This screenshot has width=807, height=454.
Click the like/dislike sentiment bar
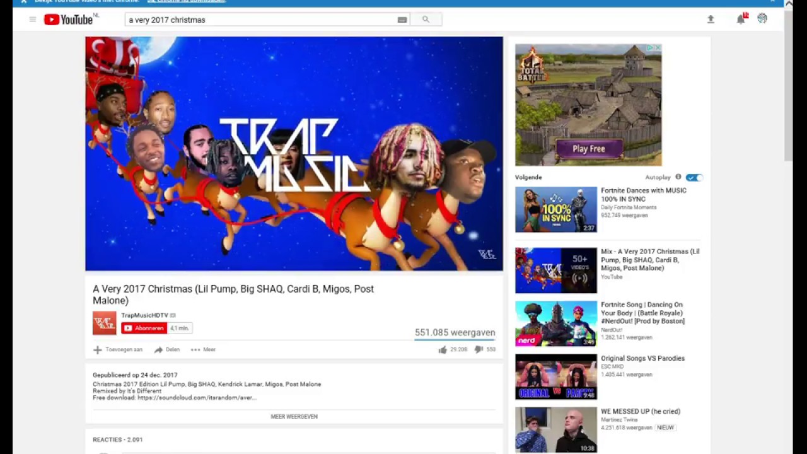[x=455, y=339]
